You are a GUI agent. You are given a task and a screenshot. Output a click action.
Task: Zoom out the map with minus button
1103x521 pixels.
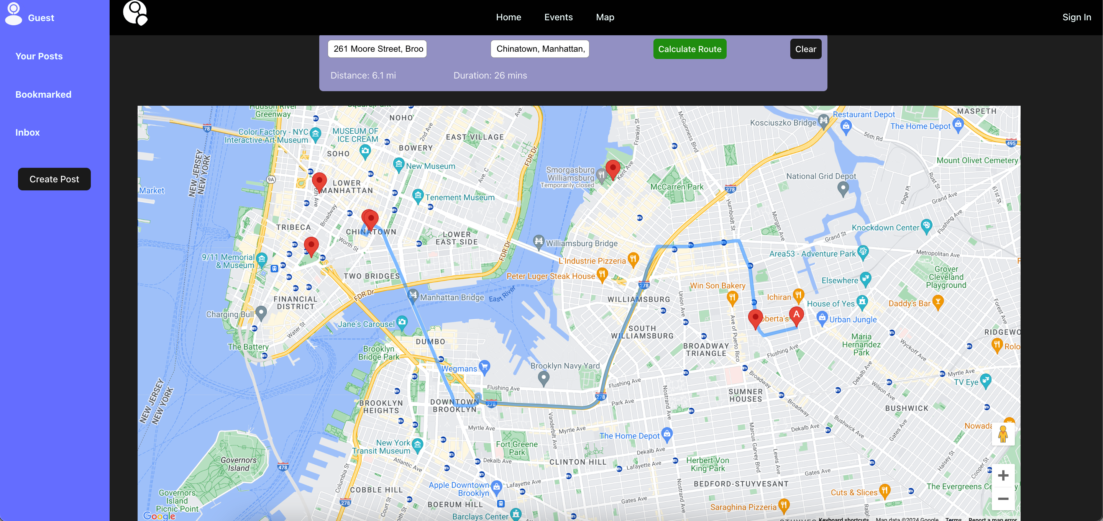coord(1003,499)
